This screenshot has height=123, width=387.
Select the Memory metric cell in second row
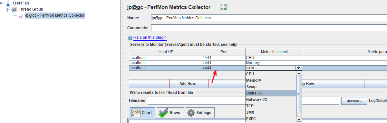pyautogui.click(x=274, y=63)
